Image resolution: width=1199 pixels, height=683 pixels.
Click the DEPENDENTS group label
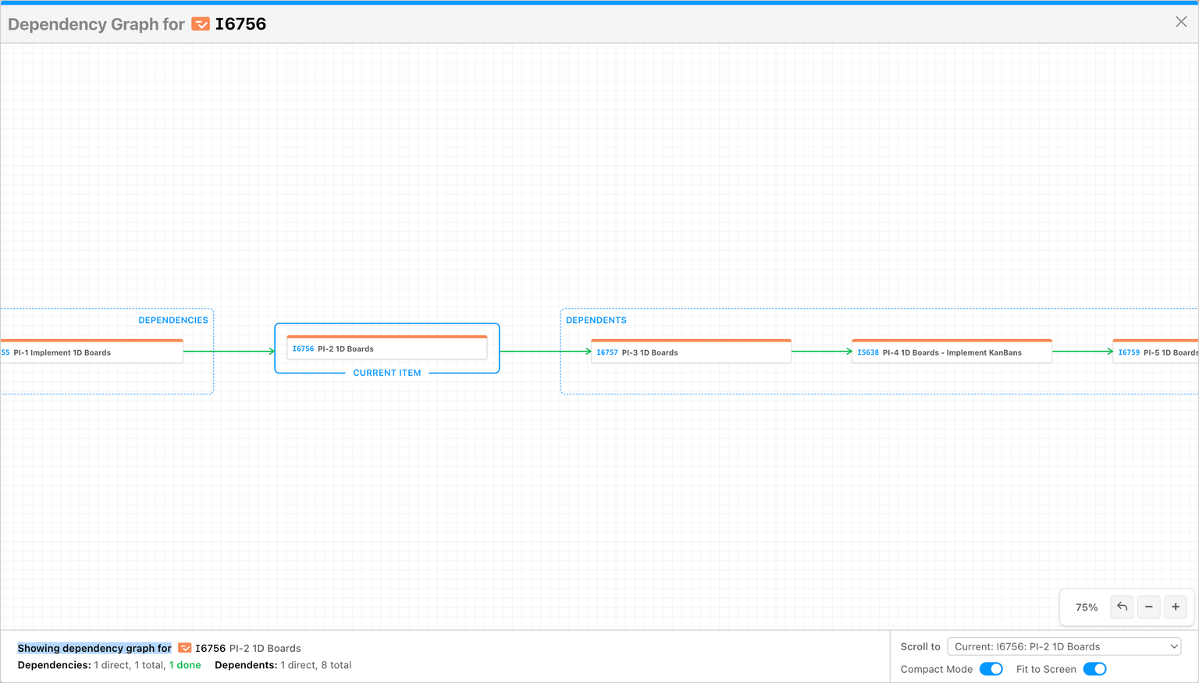click(596, 320)
